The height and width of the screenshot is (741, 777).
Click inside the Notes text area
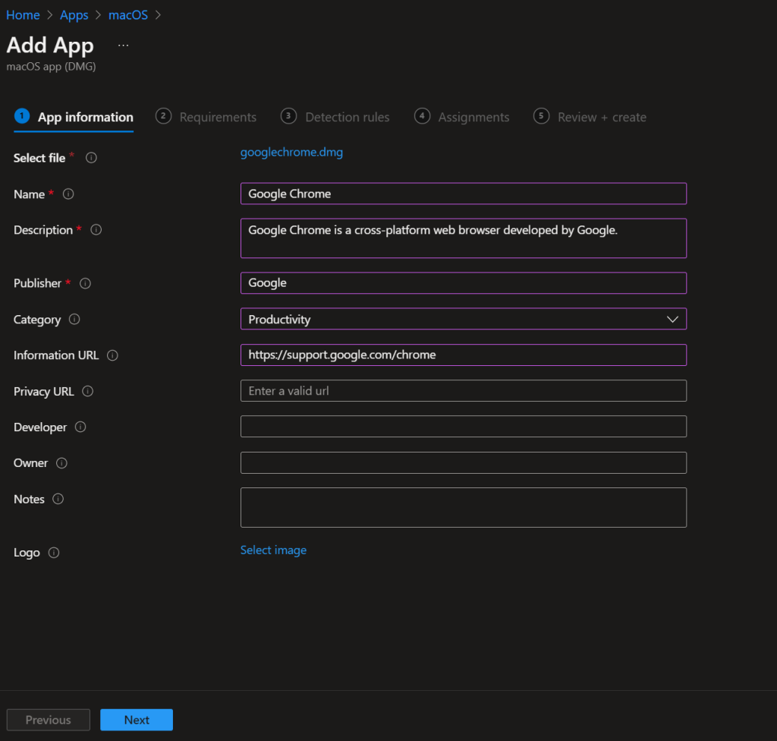click(x=464, y=507)
